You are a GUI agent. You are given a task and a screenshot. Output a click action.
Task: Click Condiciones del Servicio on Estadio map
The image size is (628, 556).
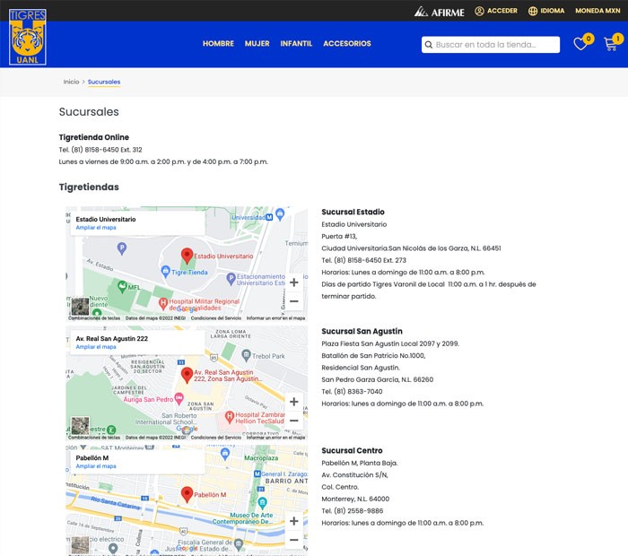pyautogui.click(x=216, y=318)
